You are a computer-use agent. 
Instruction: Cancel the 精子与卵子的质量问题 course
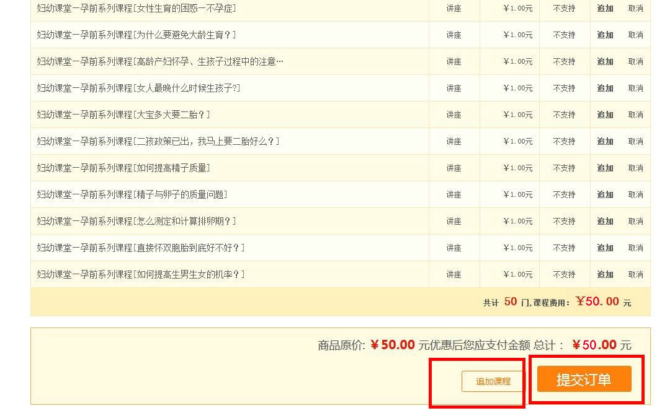point(636,194)
